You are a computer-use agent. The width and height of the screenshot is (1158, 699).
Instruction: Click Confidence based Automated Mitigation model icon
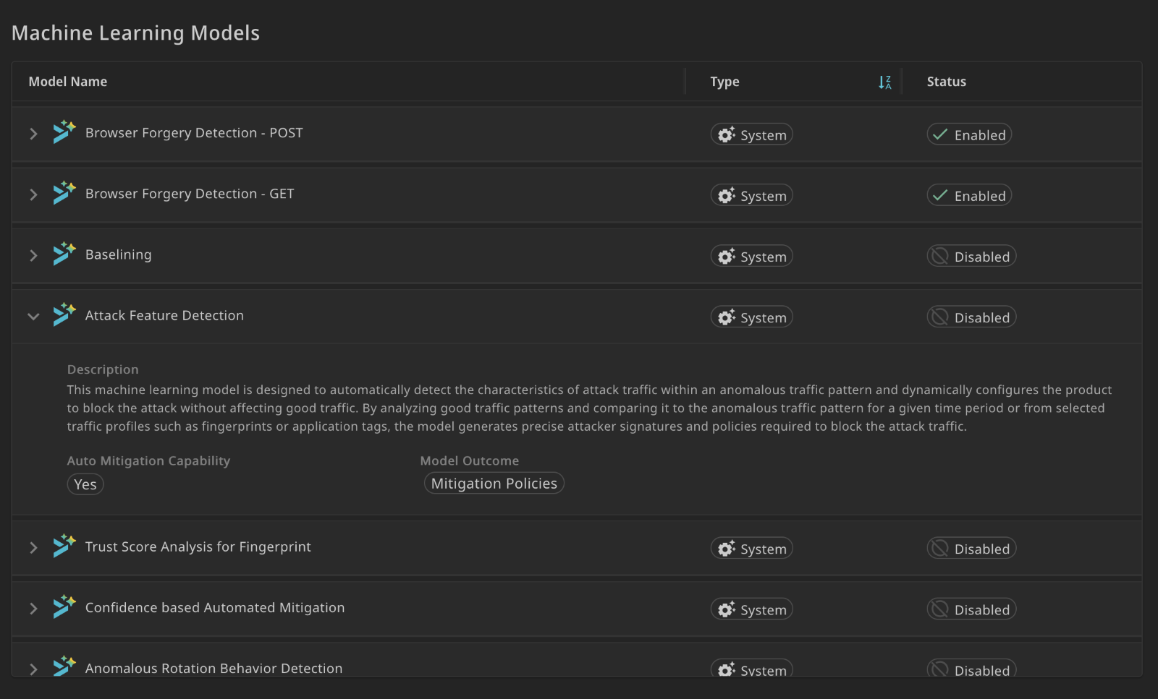tap(64, 606)
